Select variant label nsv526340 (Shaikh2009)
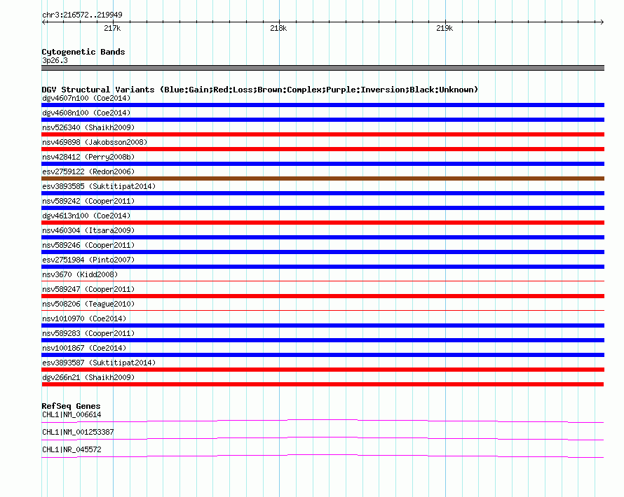 point(88,127)
